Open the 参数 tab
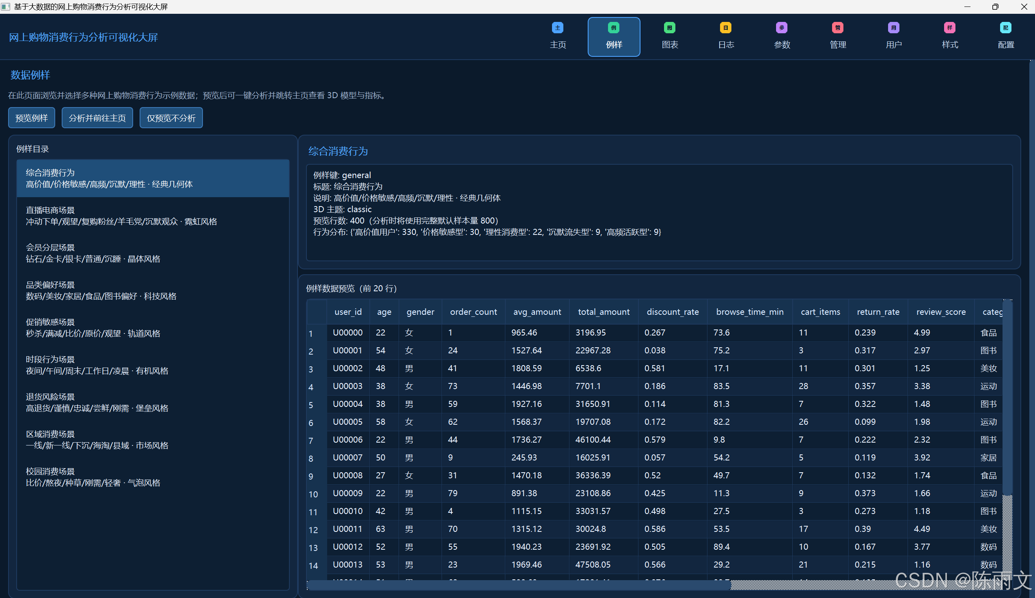1035x598 pixels. (x=782, y=37)
